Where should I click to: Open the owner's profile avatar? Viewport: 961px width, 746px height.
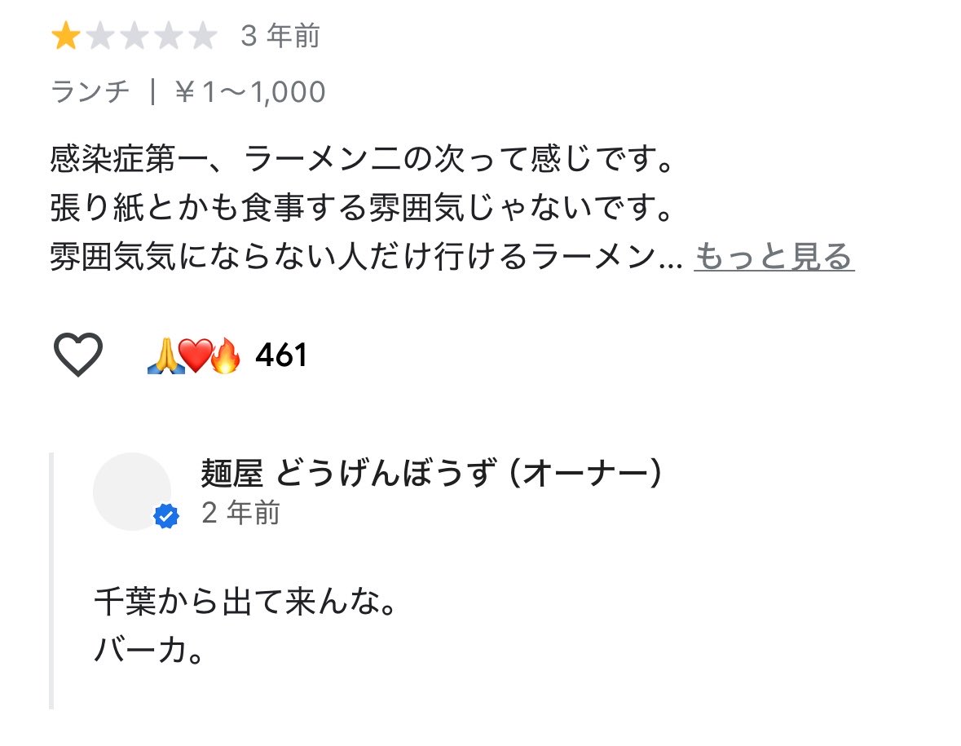pyautogui.click(x=132, y=492)
